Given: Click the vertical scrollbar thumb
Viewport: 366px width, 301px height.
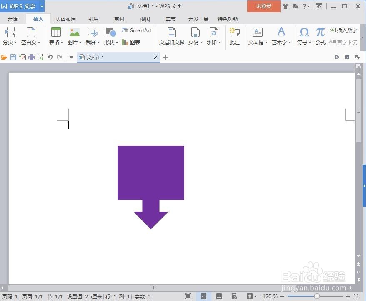Looking at the screenshot, I should tap(359, 111).
